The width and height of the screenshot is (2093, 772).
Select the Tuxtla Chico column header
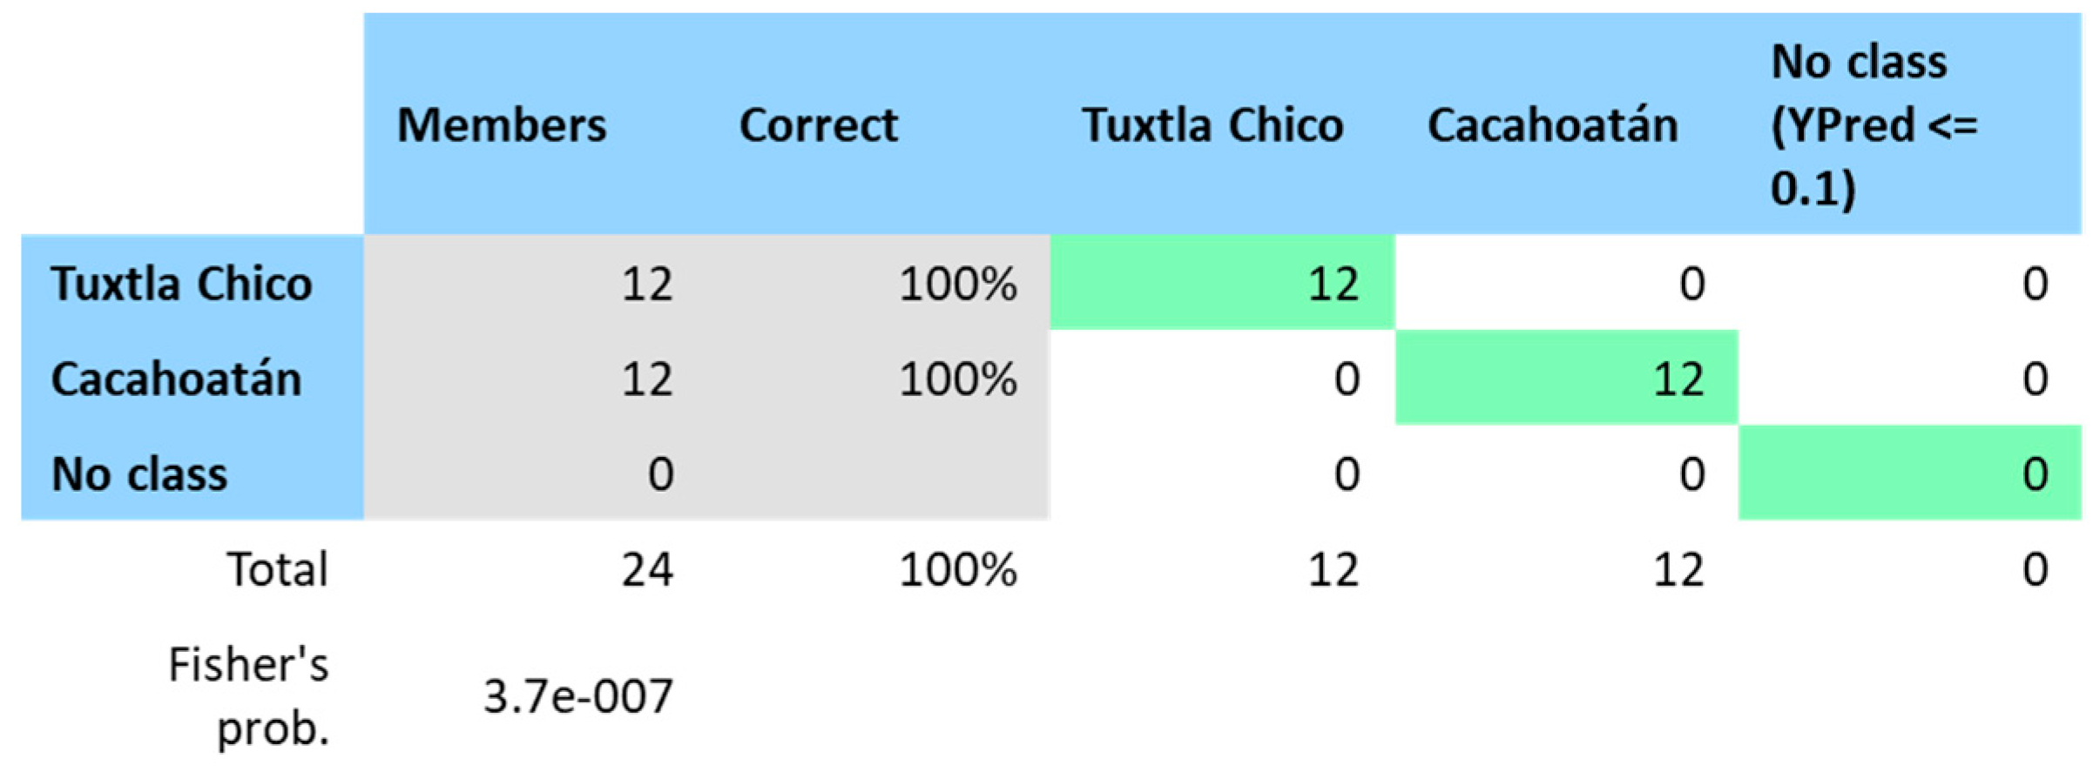point(1212,124)
